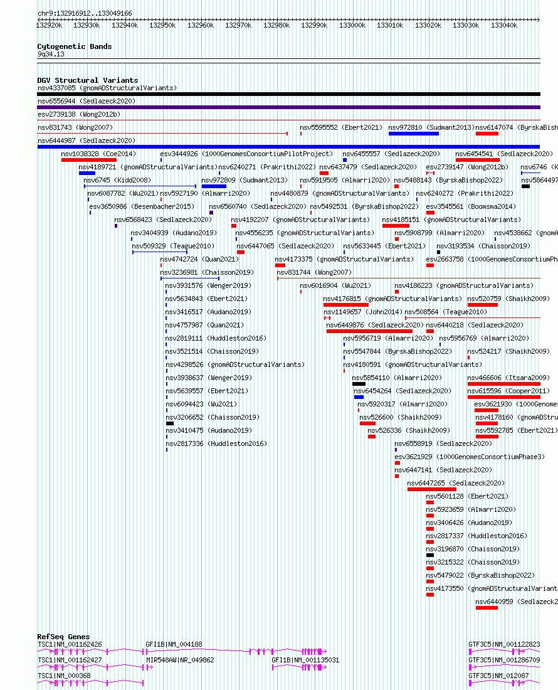
Task: Select nsv1038328 (Coe2014) label
Action: [98, 154]
